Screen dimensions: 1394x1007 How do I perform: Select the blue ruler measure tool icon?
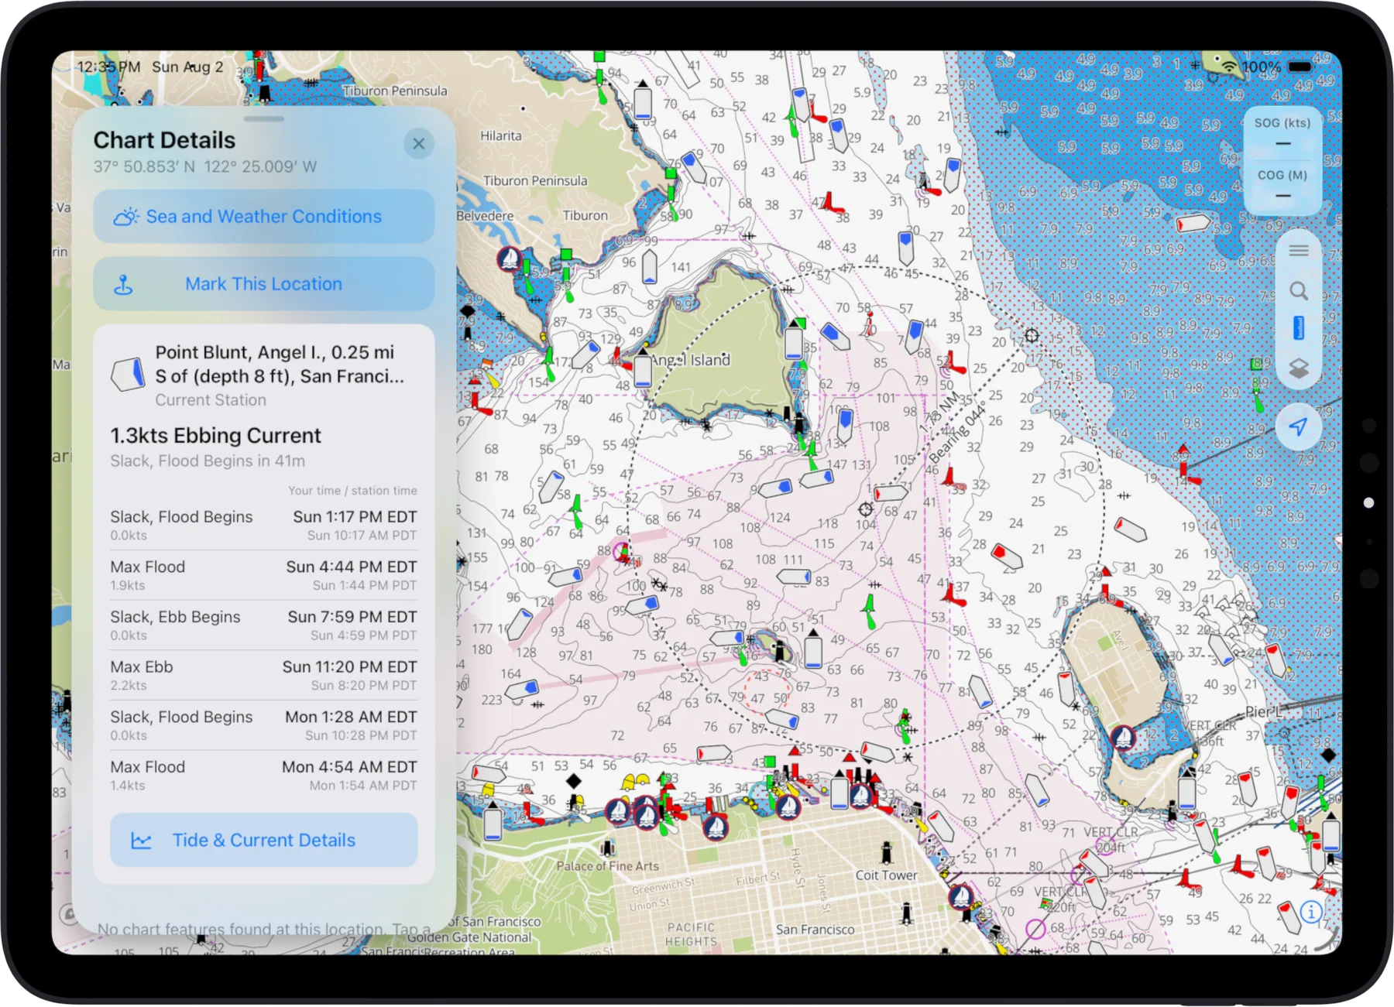1299,328
